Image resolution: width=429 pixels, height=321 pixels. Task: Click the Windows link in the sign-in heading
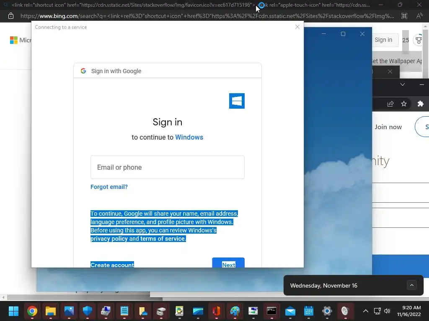point(189,137)
